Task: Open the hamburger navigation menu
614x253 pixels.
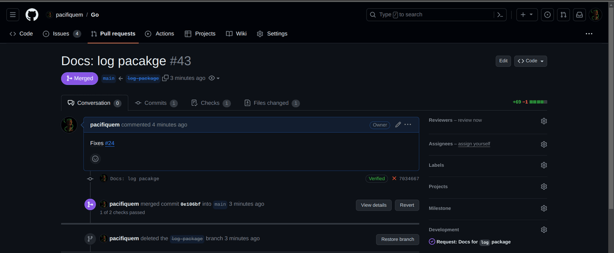Action: [13, 15]
